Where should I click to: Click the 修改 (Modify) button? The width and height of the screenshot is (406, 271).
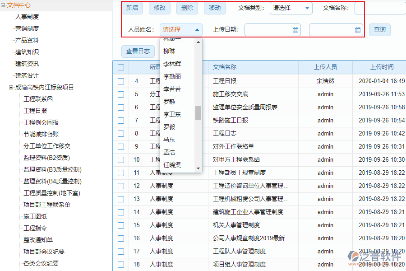(160, 8)
